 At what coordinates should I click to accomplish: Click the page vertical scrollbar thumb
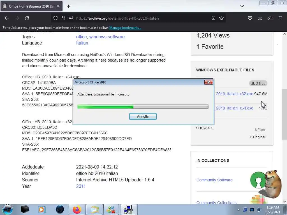tap(284, 114)
